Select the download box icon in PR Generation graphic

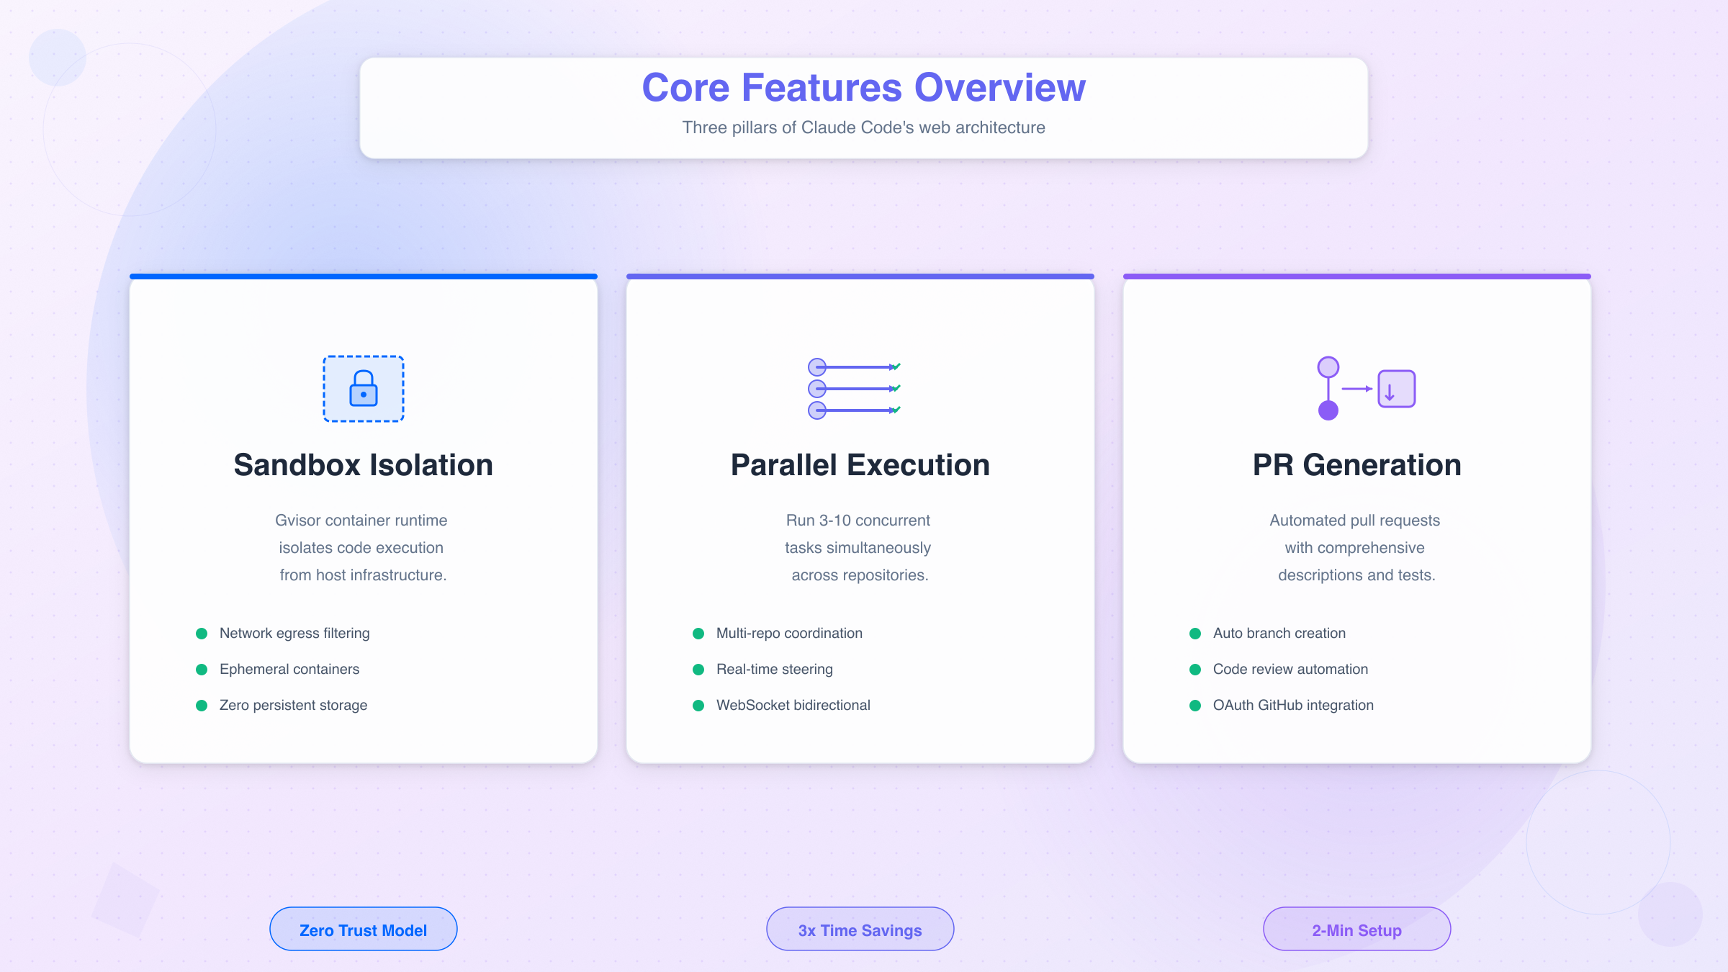click(x=1395, y=388)
